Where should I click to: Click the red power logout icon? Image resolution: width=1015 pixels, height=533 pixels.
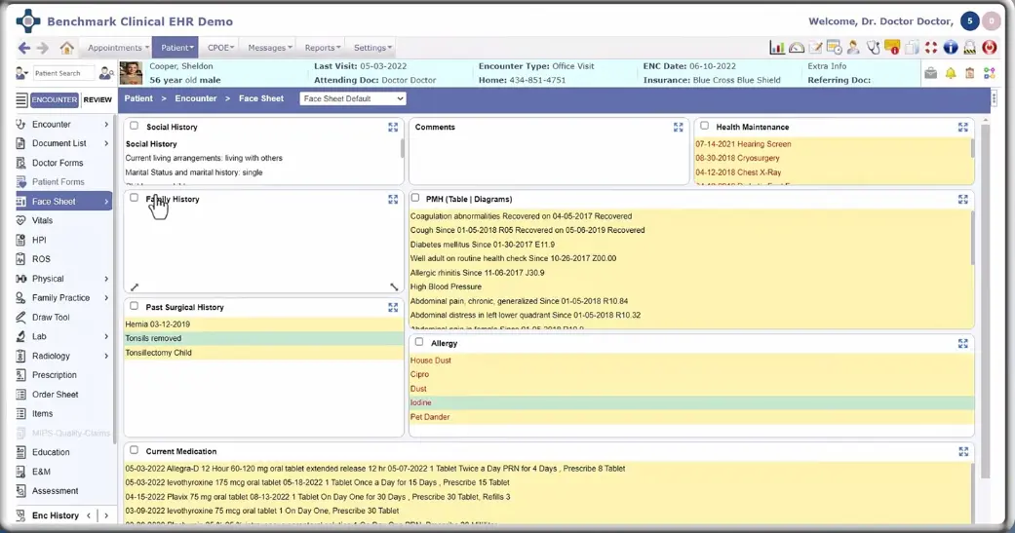[x=989, y=47]
